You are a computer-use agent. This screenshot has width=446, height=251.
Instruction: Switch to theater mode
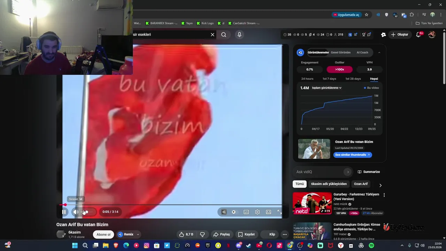(x=268, y=212)
